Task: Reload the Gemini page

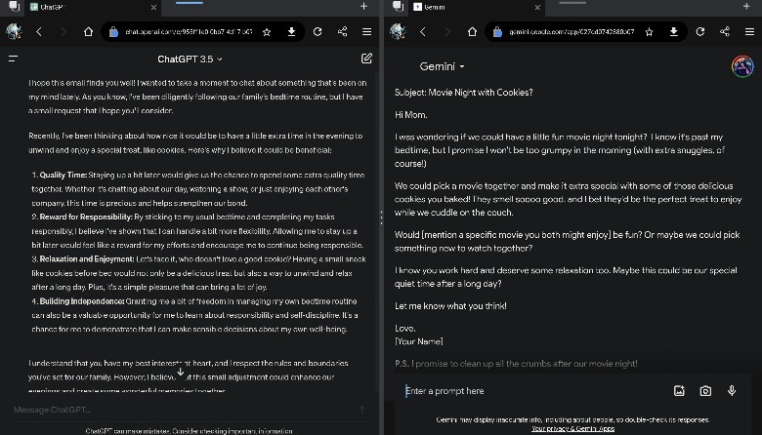Action: coord(699,32)
